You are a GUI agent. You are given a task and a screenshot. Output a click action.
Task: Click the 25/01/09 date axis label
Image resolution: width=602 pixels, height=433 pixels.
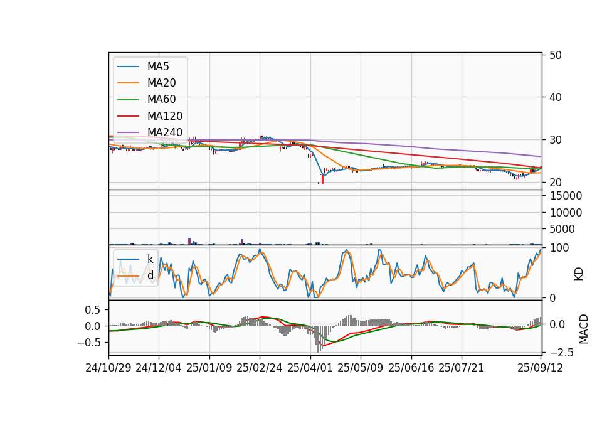point(209,368)
